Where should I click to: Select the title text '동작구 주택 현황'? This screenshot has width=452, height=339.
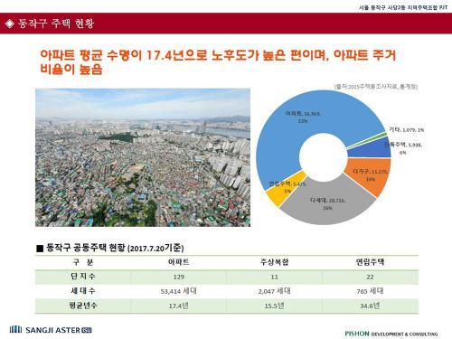pos(56,24)
